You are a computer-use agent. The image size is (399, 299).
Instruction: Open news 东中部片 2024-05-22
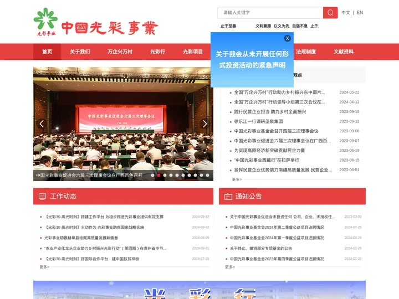279,92
